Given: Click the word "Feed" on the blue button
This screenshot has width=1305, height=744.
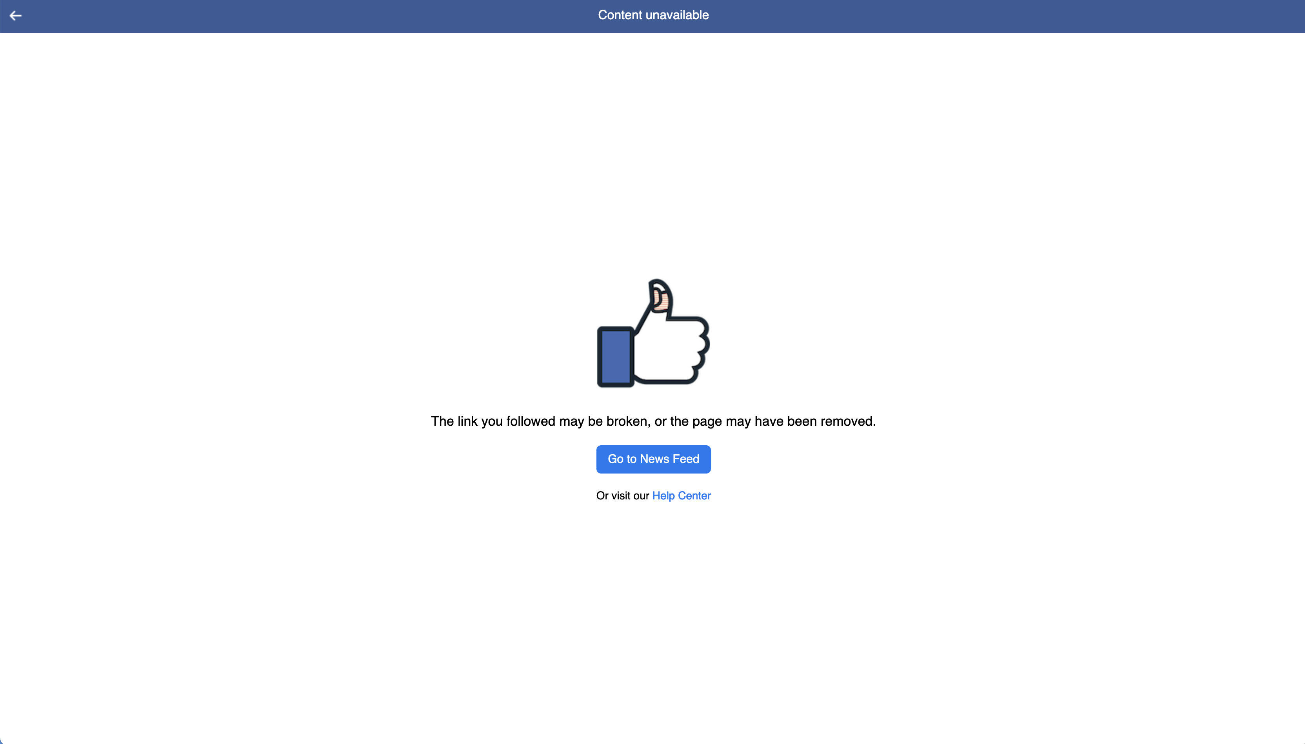Looking at the screenshot, I should 685,459.
